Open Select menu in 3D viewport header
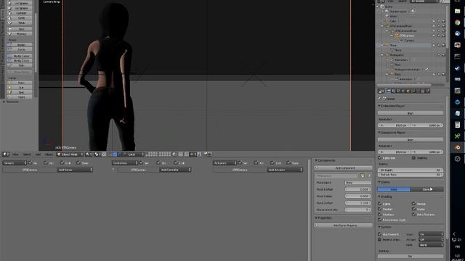Image resolution: width=465 pixels, height=261 pixels. (27, 154)
